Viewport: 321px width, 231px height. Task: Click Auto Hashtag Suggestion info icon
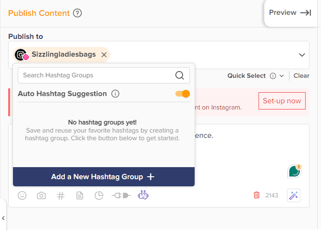click(115, 94)
